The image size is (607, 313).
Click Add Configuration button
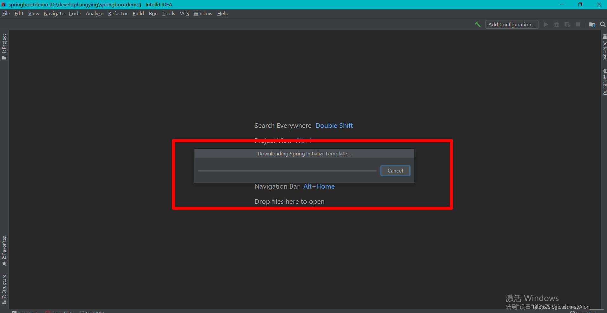[512, 24]
